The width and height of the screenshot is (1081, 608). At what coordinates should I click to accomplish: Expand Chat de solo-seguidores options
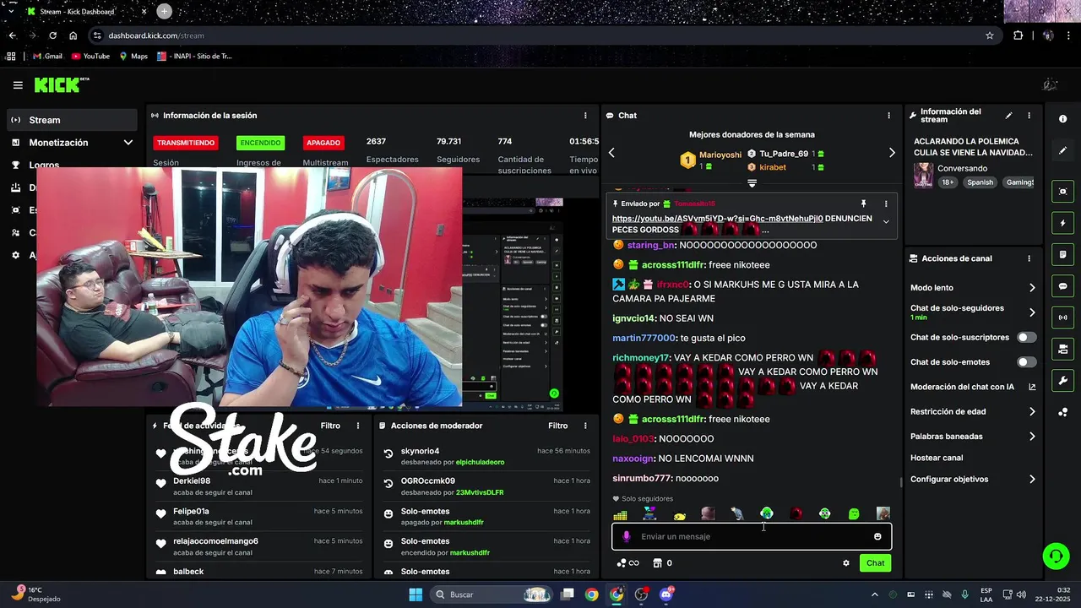[x=1032, y=312]
